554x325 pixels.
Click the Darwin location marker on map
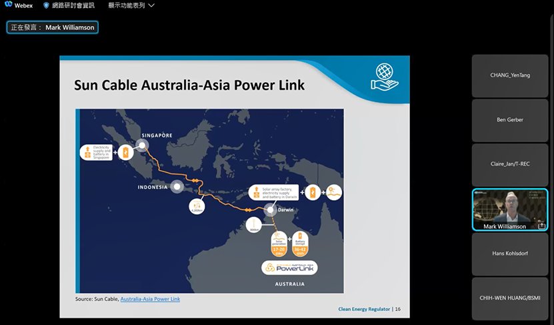coord(270,210)
